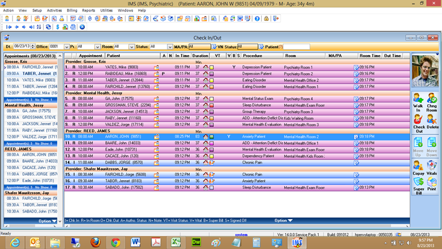Click the exit door icon in toolbar
Image resolution: width=442 pixels, height=249 pixels.
click(x=276, y=19)
